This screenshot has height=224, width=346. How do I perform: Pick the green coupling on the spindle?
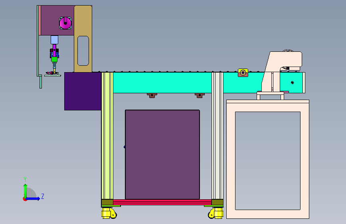[54, 59]
